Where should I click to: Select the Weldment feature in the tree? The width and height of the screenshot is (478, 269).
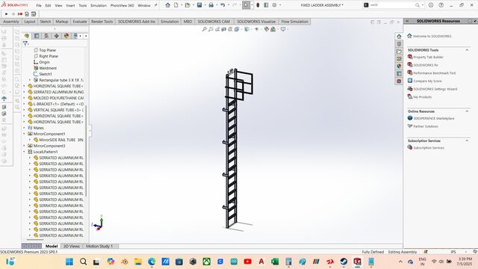click(48, 68)
